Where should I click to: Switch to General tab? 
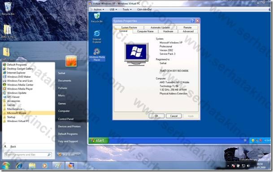click(123, 31)
